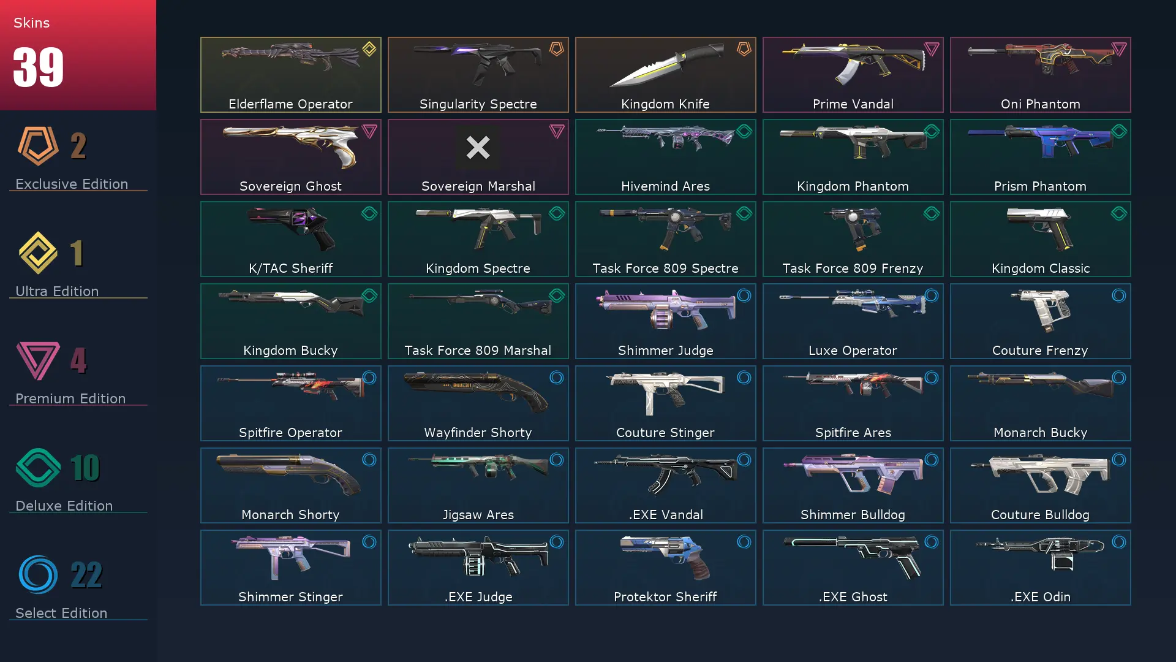1176x662 pixels.
Task: Choose the K/TAC Sheriff skin card
Action: click(291, 239)
